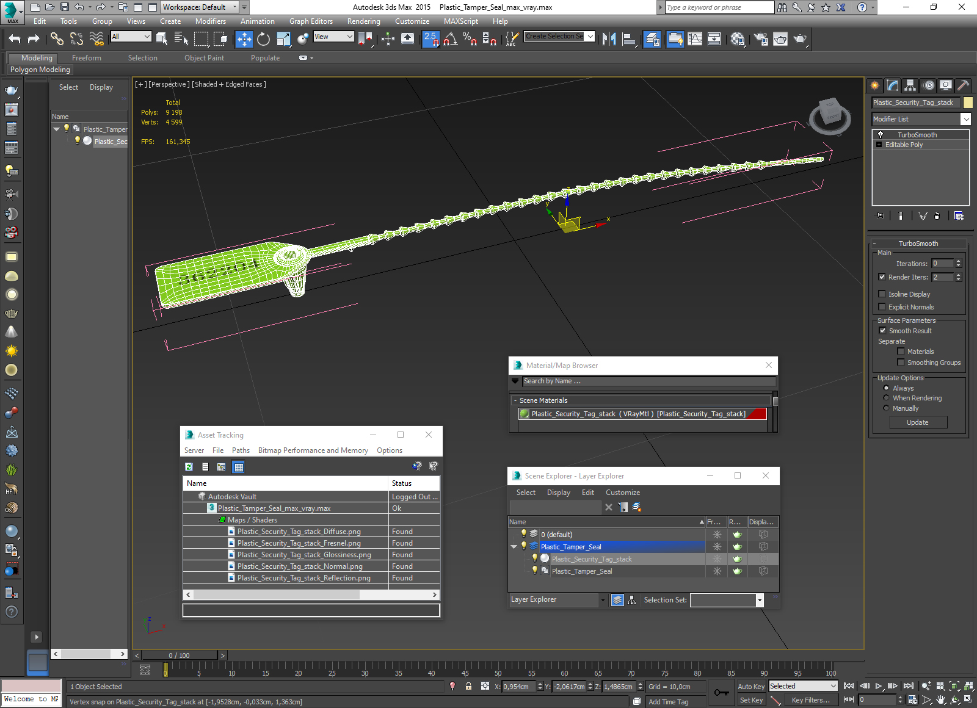977x708 pixels.
Task: Select the Always update radio option
Action: coord(886,388)
